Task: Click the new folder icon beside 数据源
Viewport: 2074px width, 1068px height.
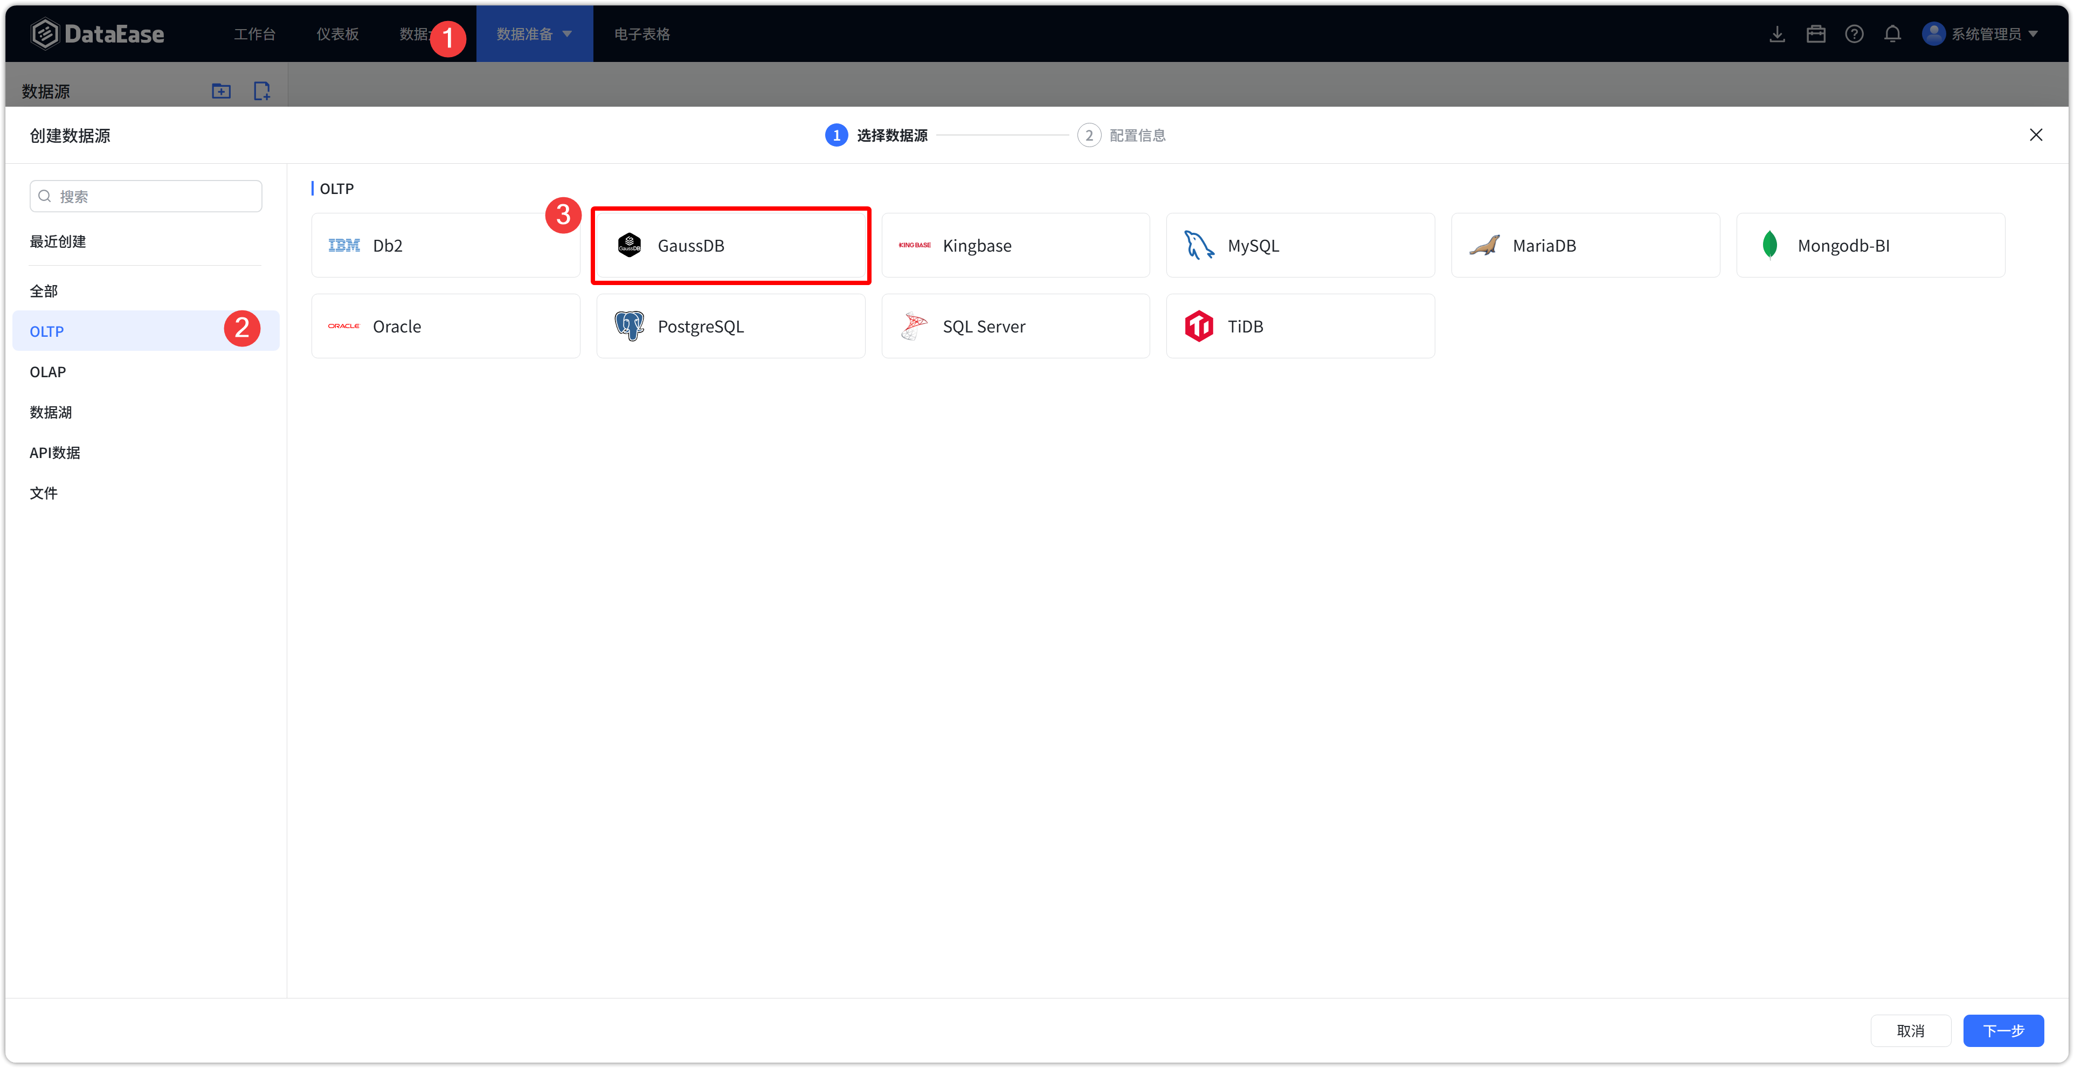Action: tap(222, 91)
